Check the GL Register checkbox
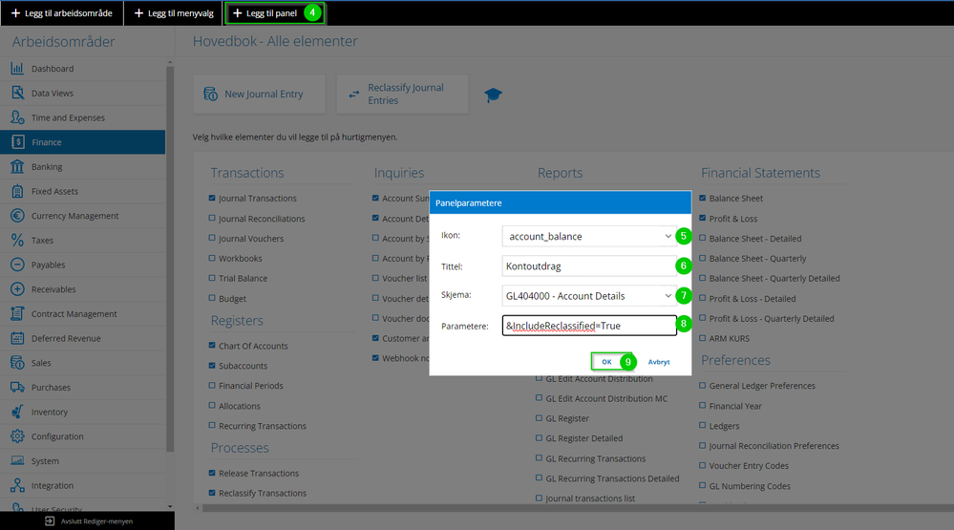The height and width of the screenshot is (530, 954). [539, 418]
